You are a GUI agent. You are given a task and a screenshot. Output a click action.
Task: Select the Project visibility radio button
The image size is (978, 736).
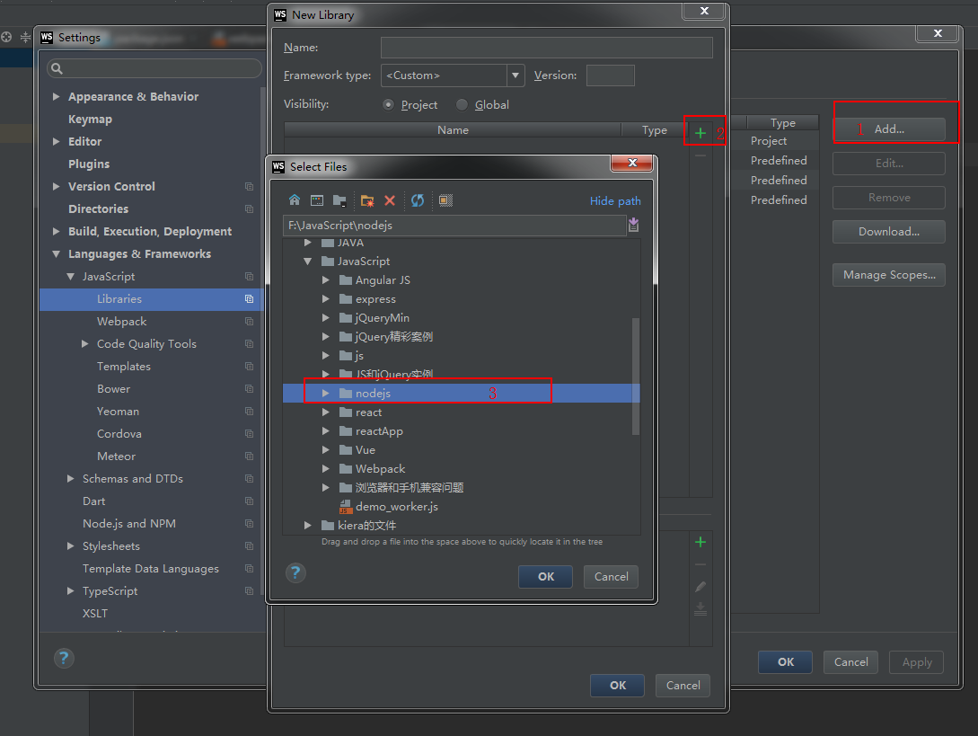pyautogui.click(x=389, y=105)
